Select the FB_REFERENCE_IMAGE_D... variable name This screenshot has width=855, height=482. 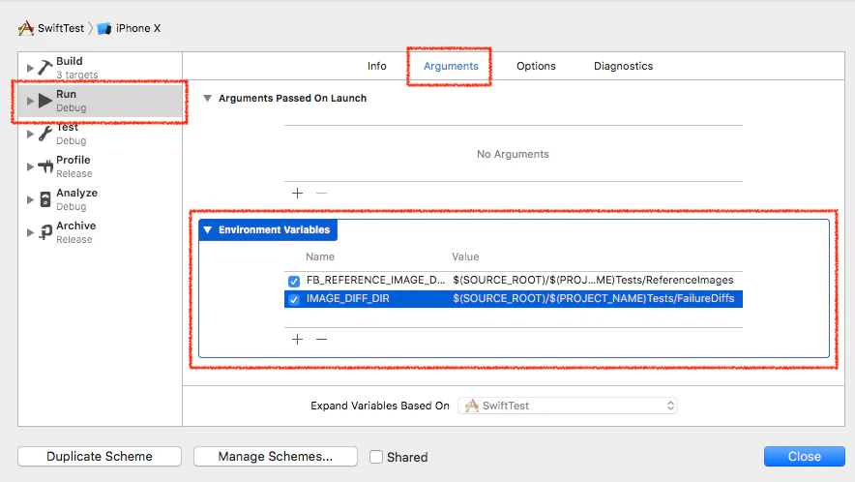(375, 280)
